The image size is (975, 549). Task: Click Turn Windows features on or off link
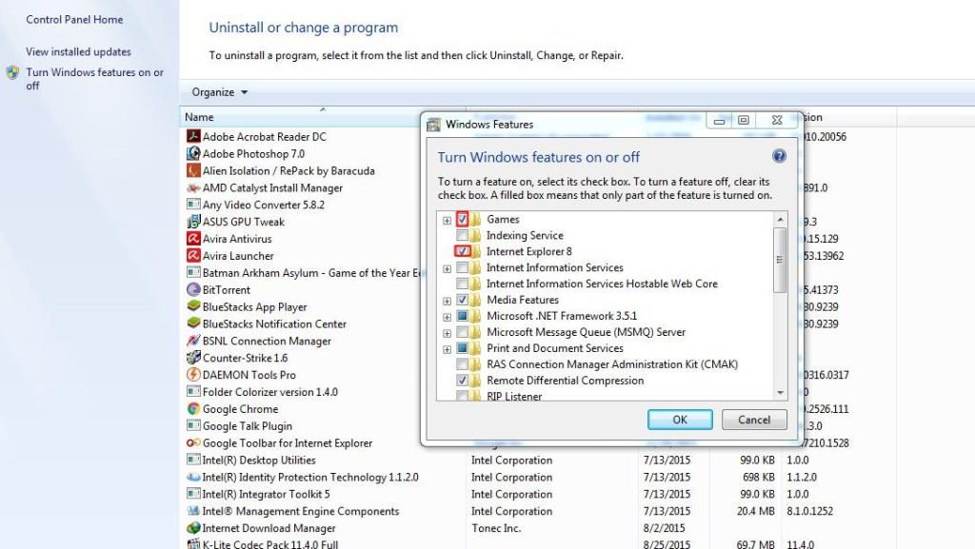pyautogui.click(x=94, y=79)
